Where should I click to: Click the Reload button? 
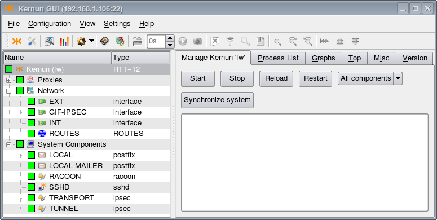[276, 78]
